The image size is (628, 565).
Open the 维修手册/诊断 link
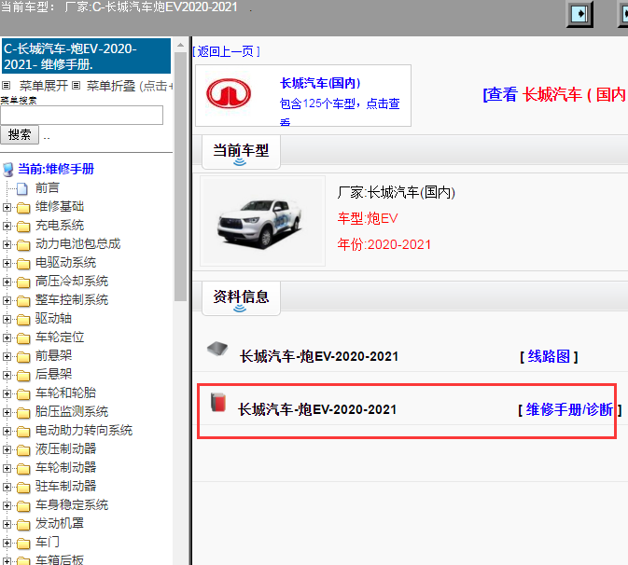569,409
